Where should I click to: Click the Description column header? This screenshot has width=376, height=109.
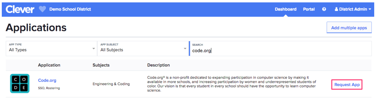158,65
